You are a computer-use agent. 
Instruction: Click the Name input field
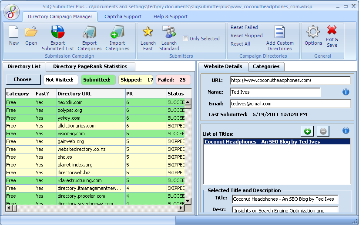pyautogui.click(x=275, y=92)
